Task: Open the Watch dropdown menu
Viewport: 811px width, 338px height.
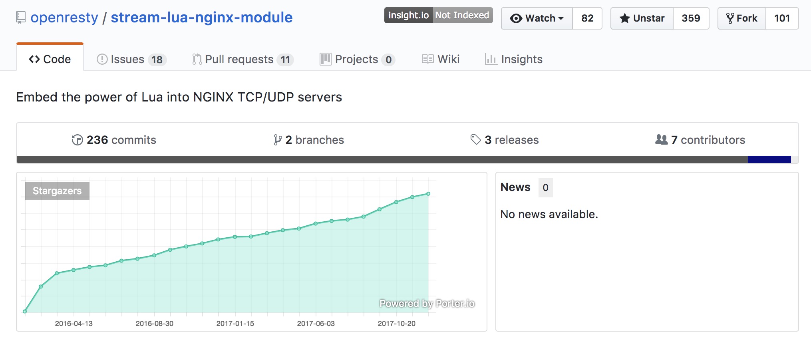Action: (x=537, y=18)
